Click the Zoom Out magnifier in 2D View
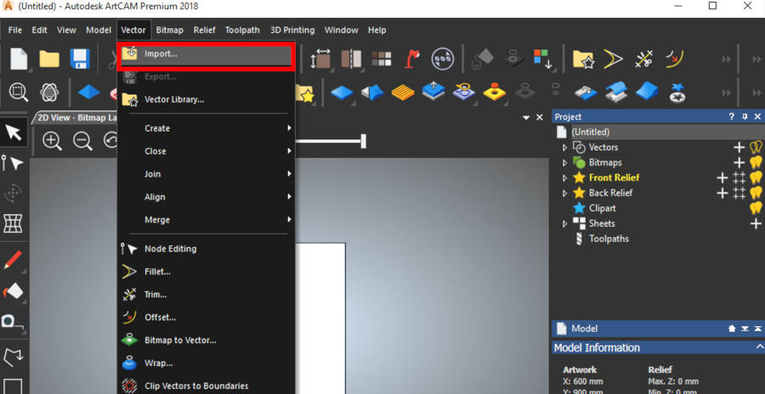This screenshot has height=394, width=765. [x=82, y=141]
